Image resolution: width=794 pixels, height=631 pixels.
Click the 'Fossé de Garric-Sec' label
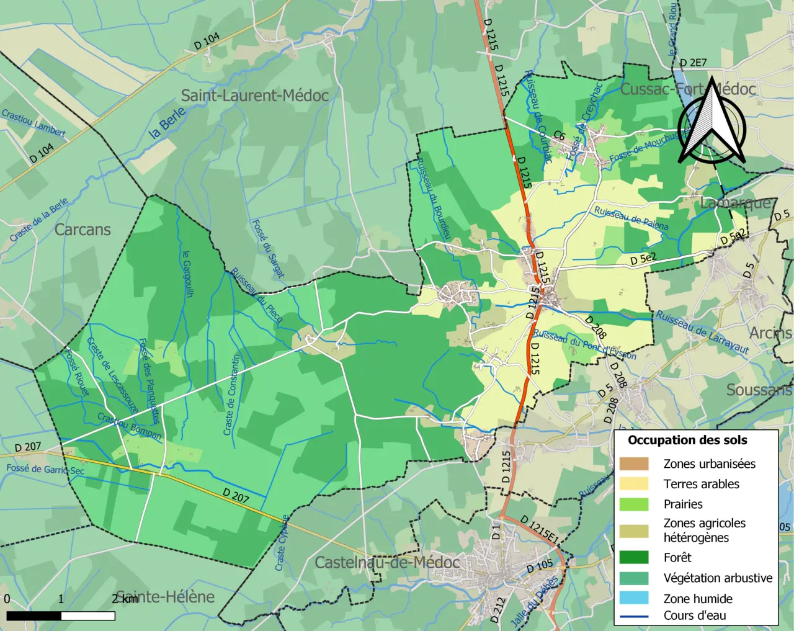pos(45,470)
